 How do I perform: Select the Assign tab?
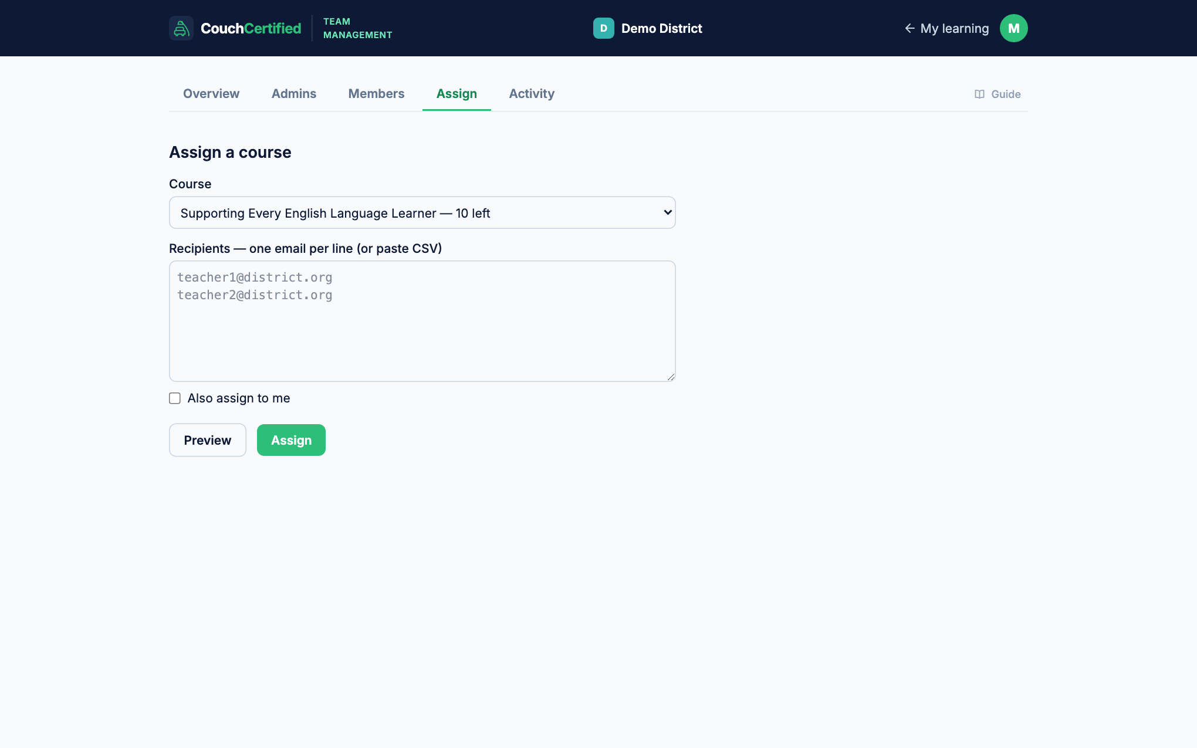pos(457,94)
